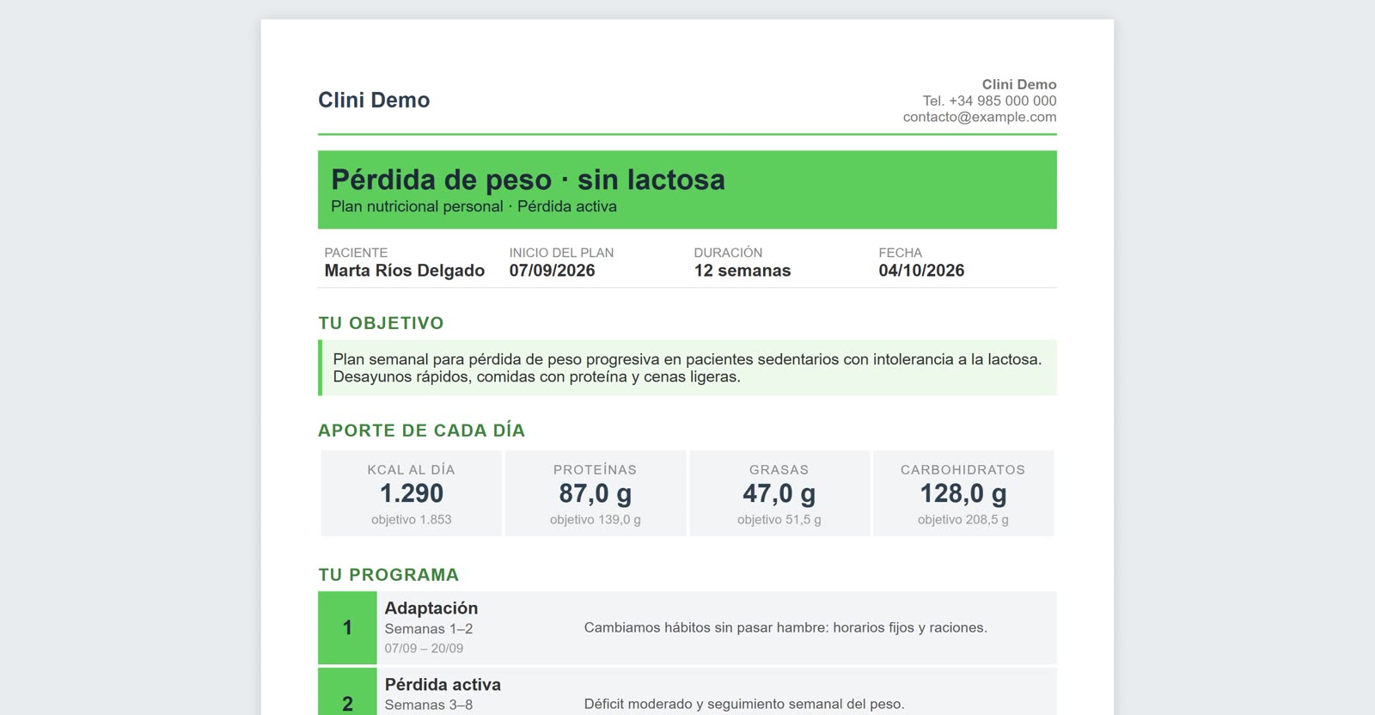Viewport: 1375px width, 715px height.
Task: Click 'Semanas 3–8' in phase 2
Action: coord(429,705)
